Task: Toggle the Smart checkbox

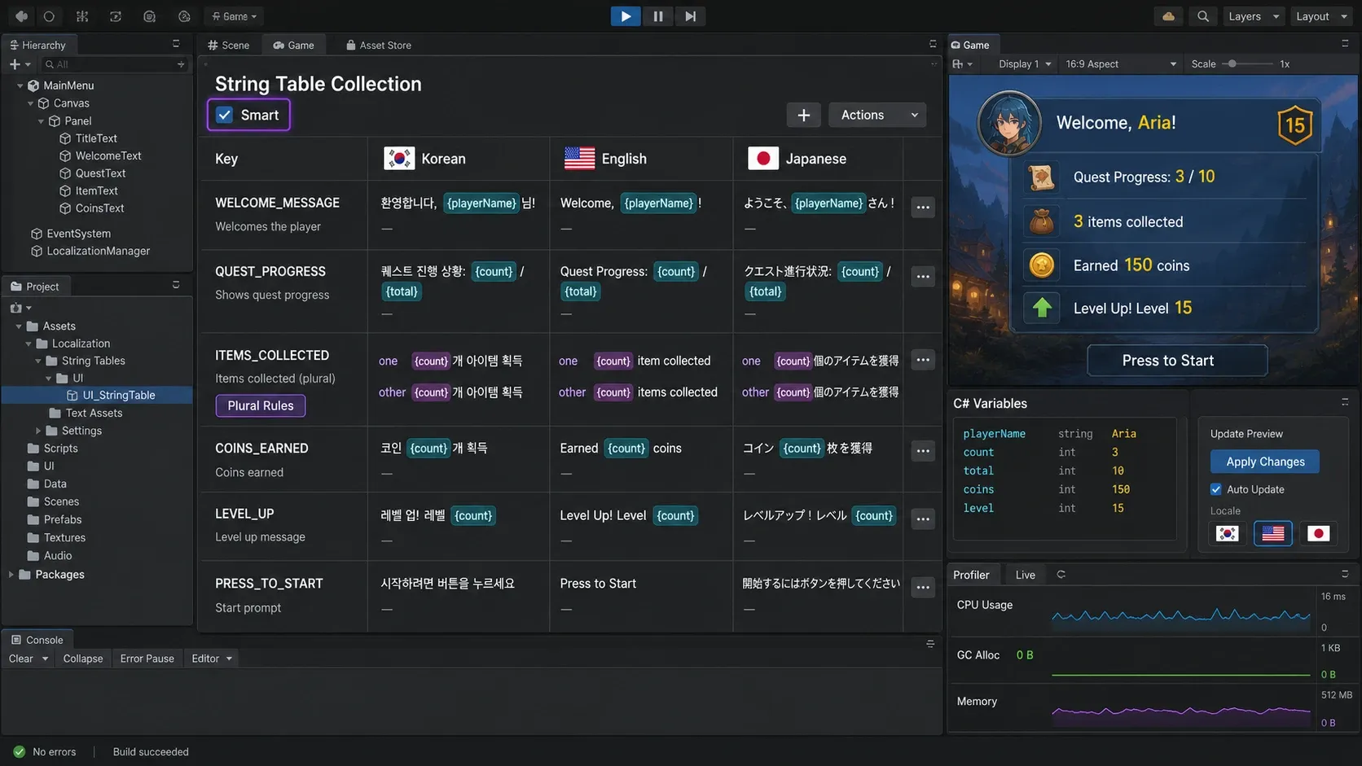Action: click(x=225, y=115)
